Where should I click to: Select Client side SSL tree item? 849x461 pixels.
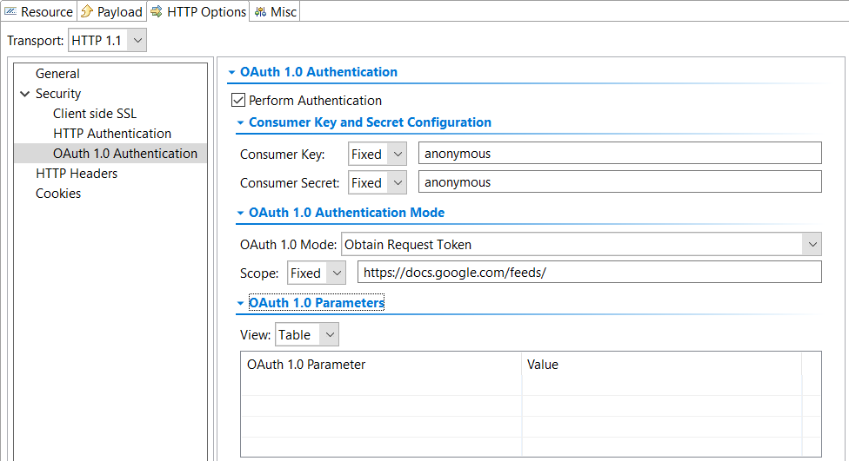point(95,114)
